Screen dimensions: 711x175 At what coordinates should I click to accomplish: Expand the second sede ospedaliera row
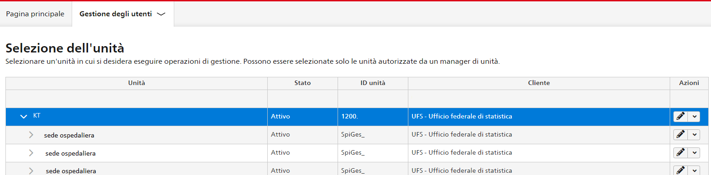(x=31, y=153)
